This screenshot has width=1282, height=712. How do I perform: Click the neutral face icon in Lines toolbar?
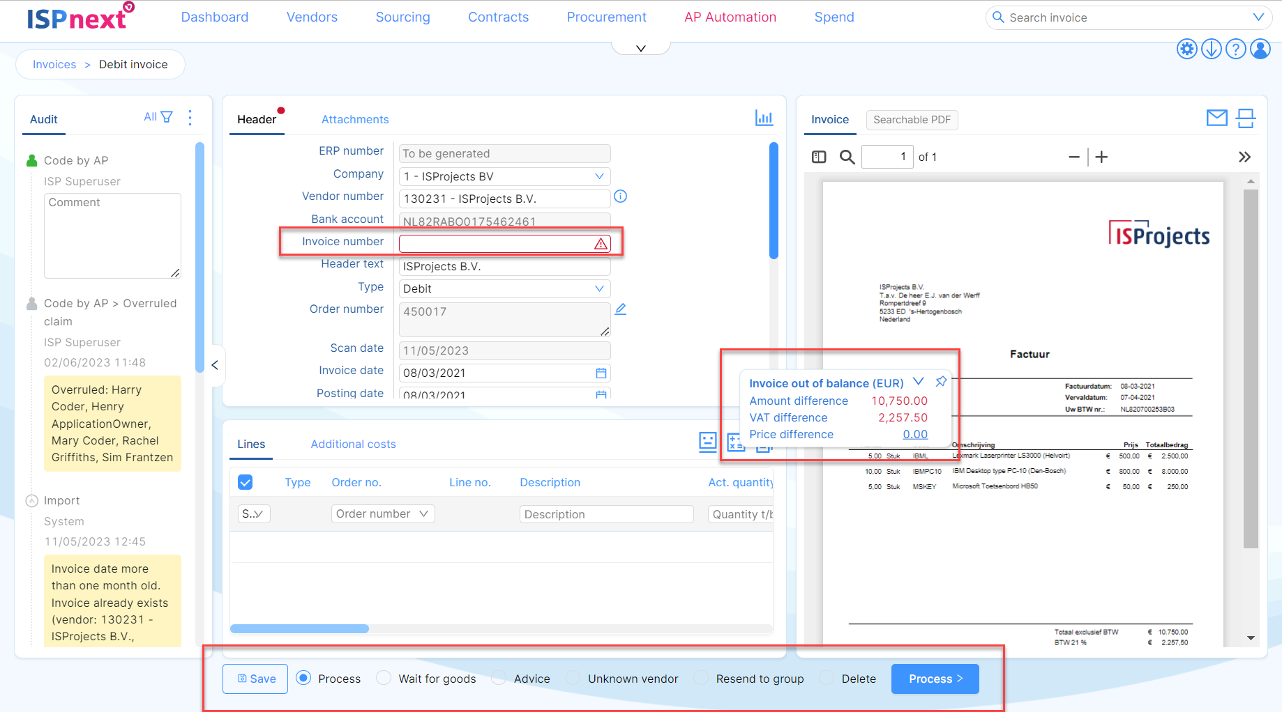708,442
